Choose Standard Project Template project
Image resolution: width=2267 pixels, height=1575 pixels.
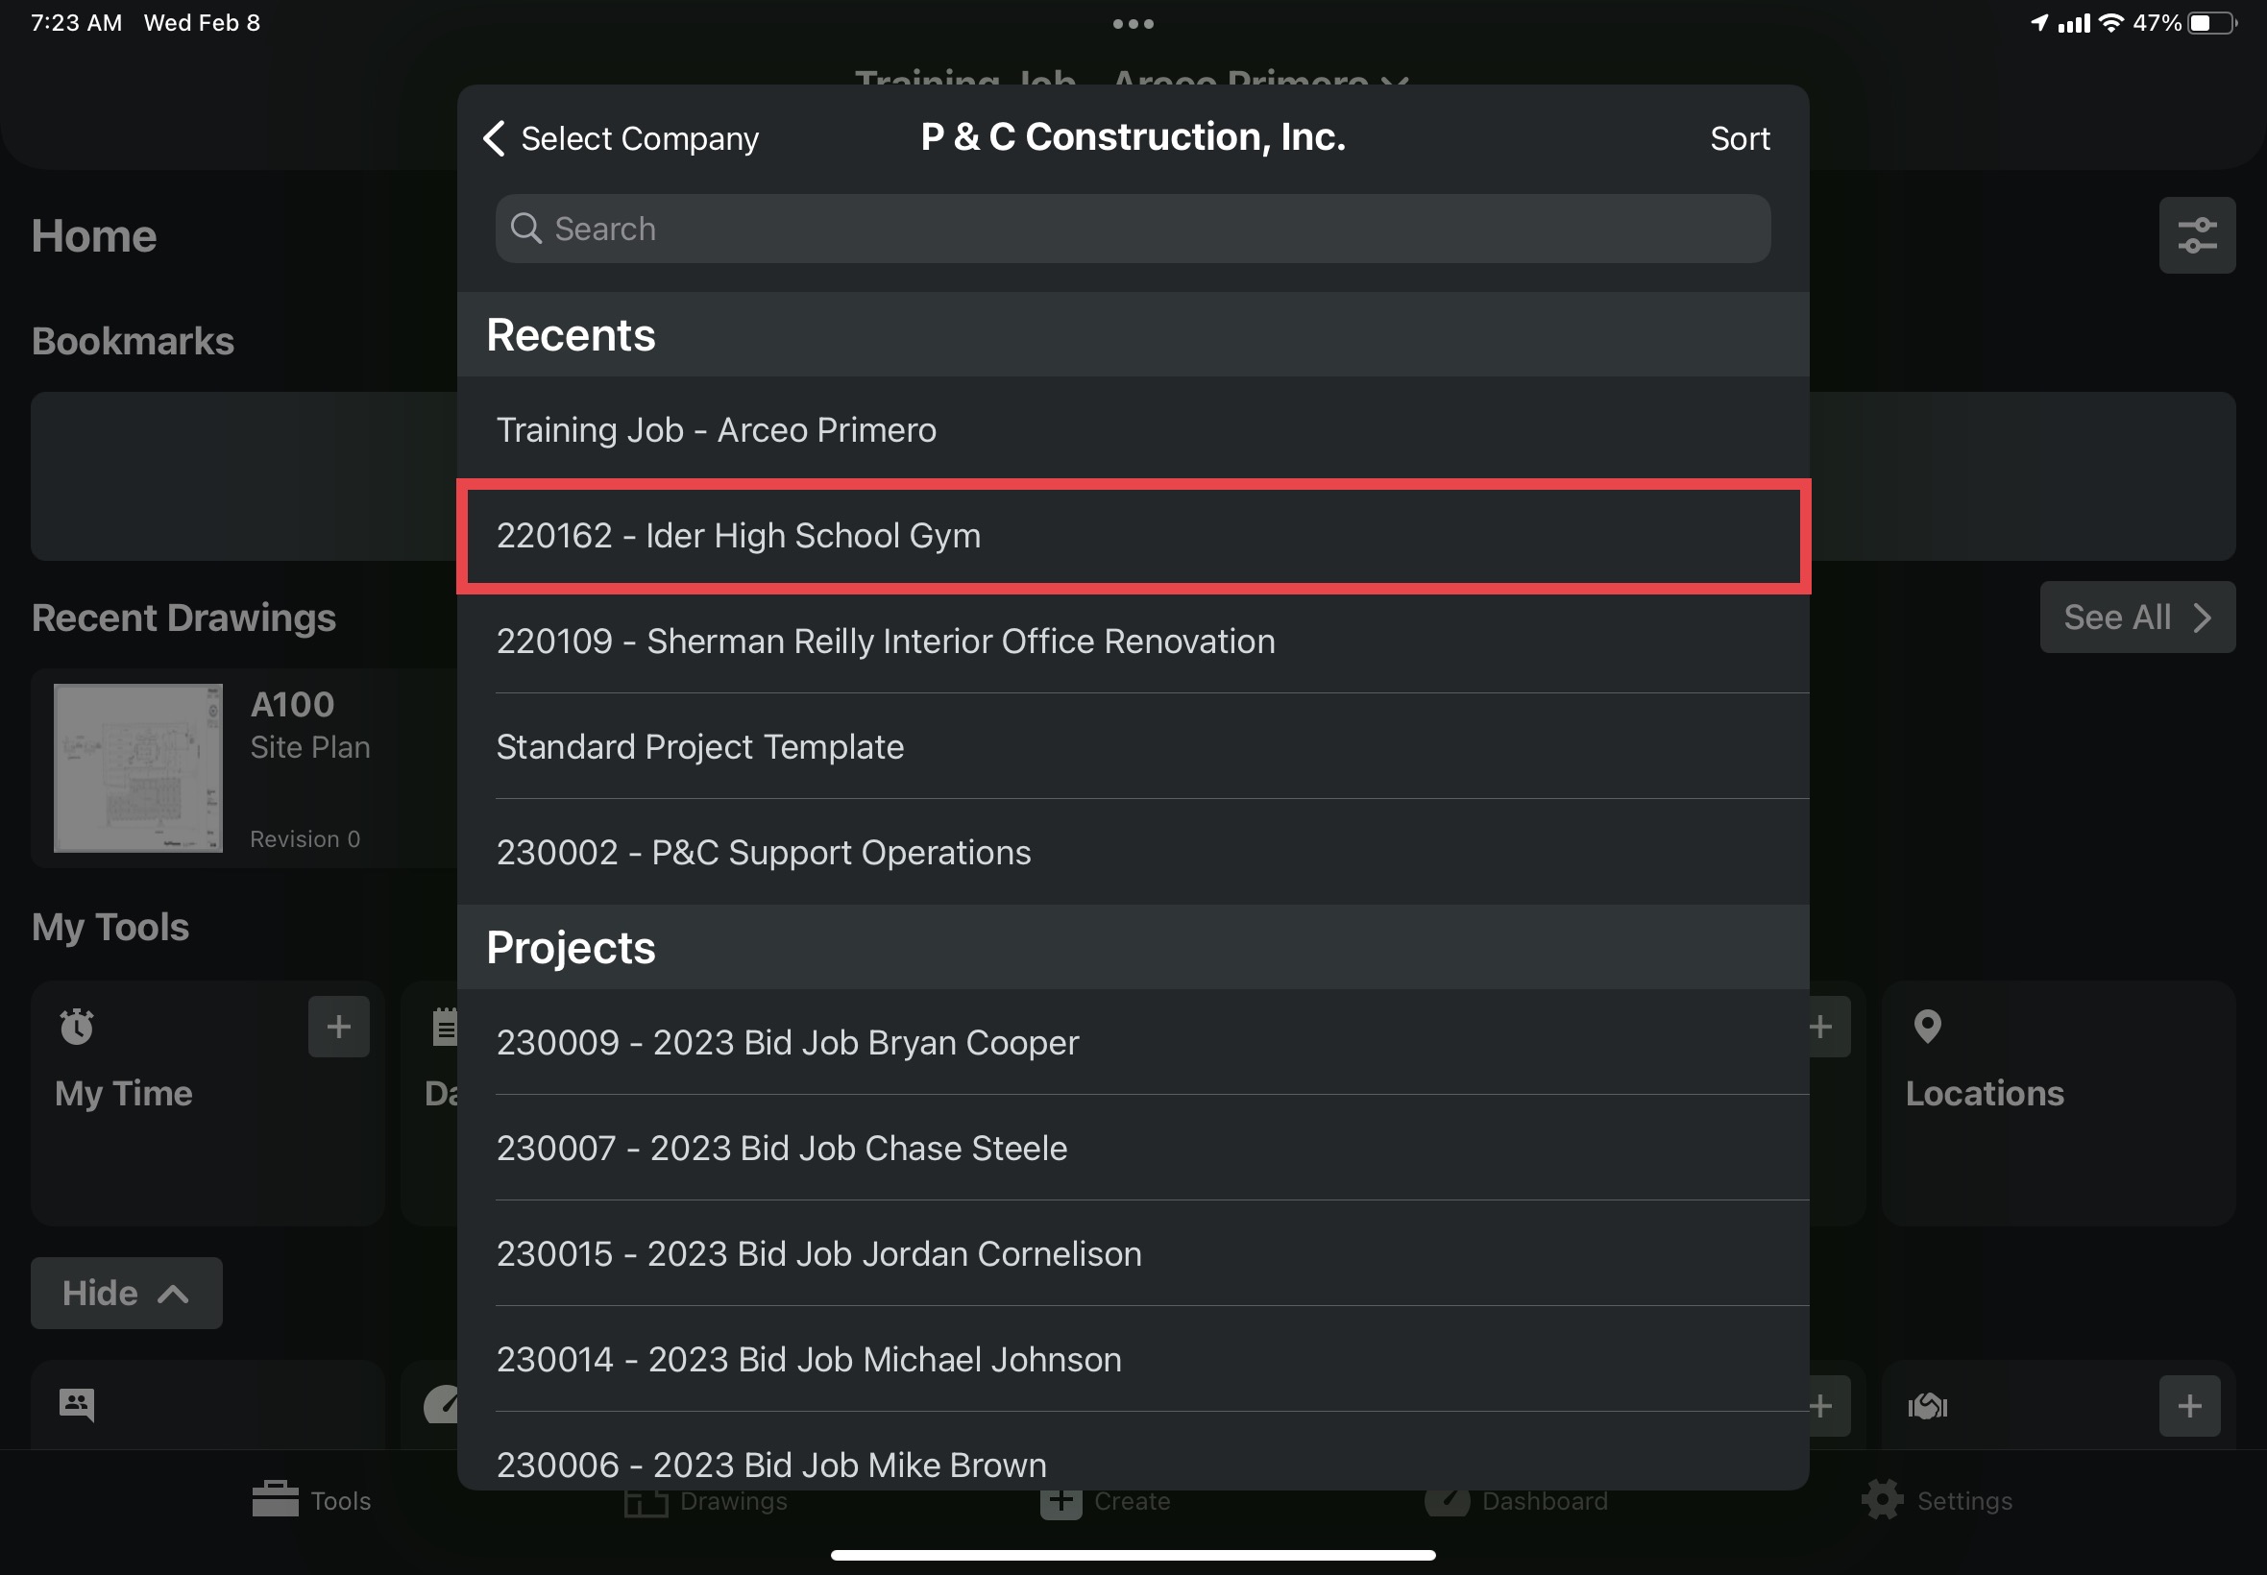coord(1133,747)
